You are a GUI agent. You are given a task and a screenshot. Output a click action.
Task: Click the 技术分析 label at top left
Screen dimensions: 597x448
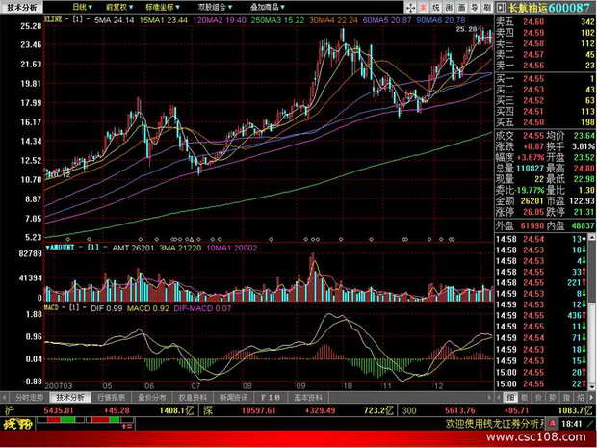point(22,8)
